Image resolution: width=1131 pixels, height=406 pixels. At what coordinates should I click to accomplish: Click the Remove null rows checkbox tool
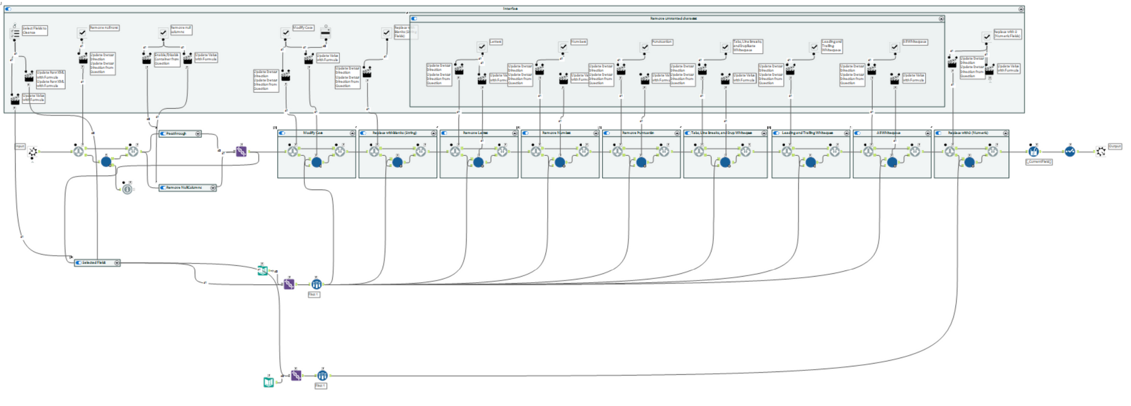82,33
